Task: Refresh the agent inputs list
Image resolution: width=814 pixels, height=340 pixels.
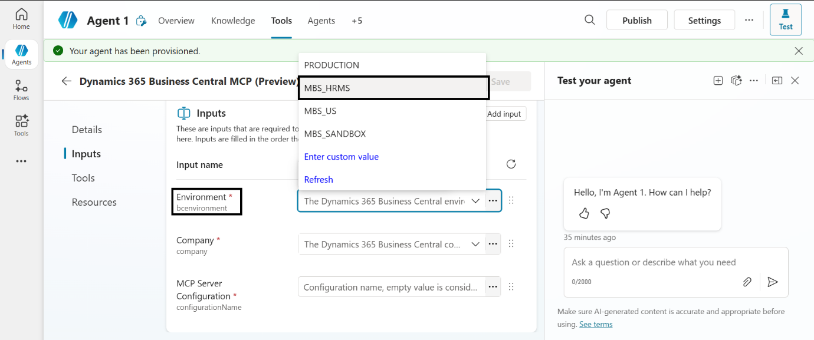Action: point(511,164)
